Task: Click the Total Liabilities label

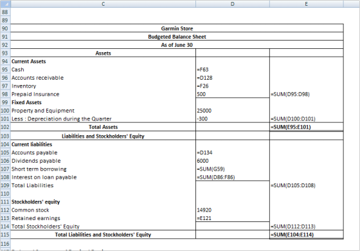Action: [x=32, y=185]
